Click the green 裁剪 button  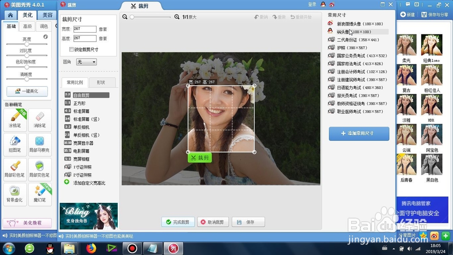coord(200,158)
